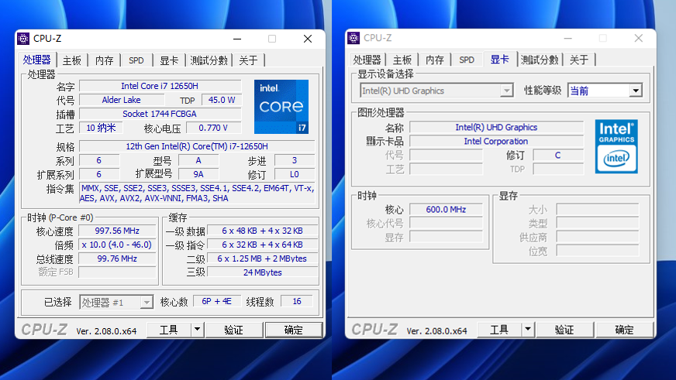
Task: Click the 12th Gen Intel(R) Core(TM) i7-12650H specification
Action: click(197, 146)
